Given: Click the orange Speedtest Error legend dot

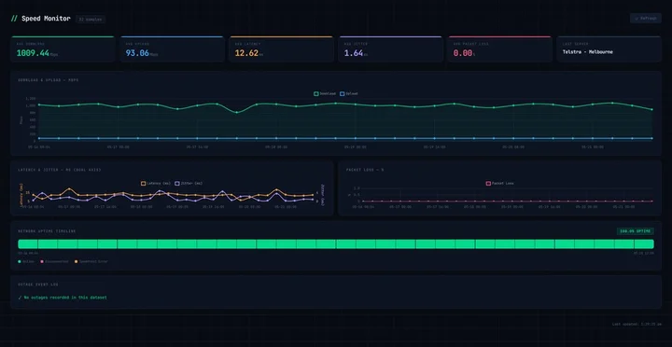Looking at the screenshot, I should (77, 261).
